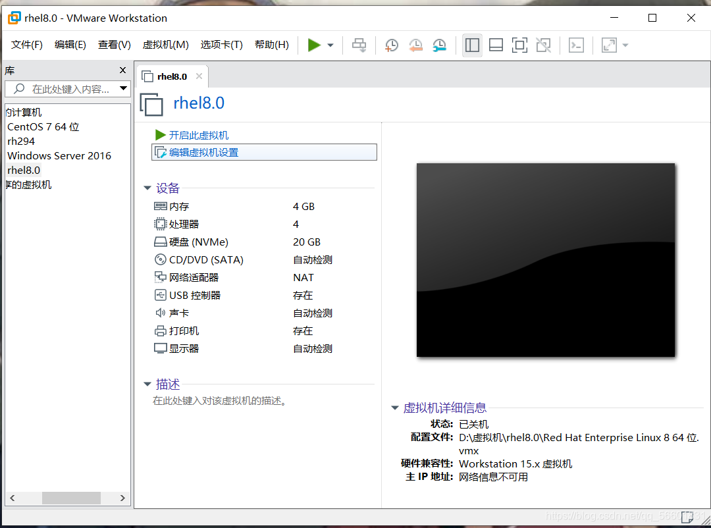711x528 pixels.
Task: Click the CD/DVD (SATA) device icon
Action: tap(161, 259)
